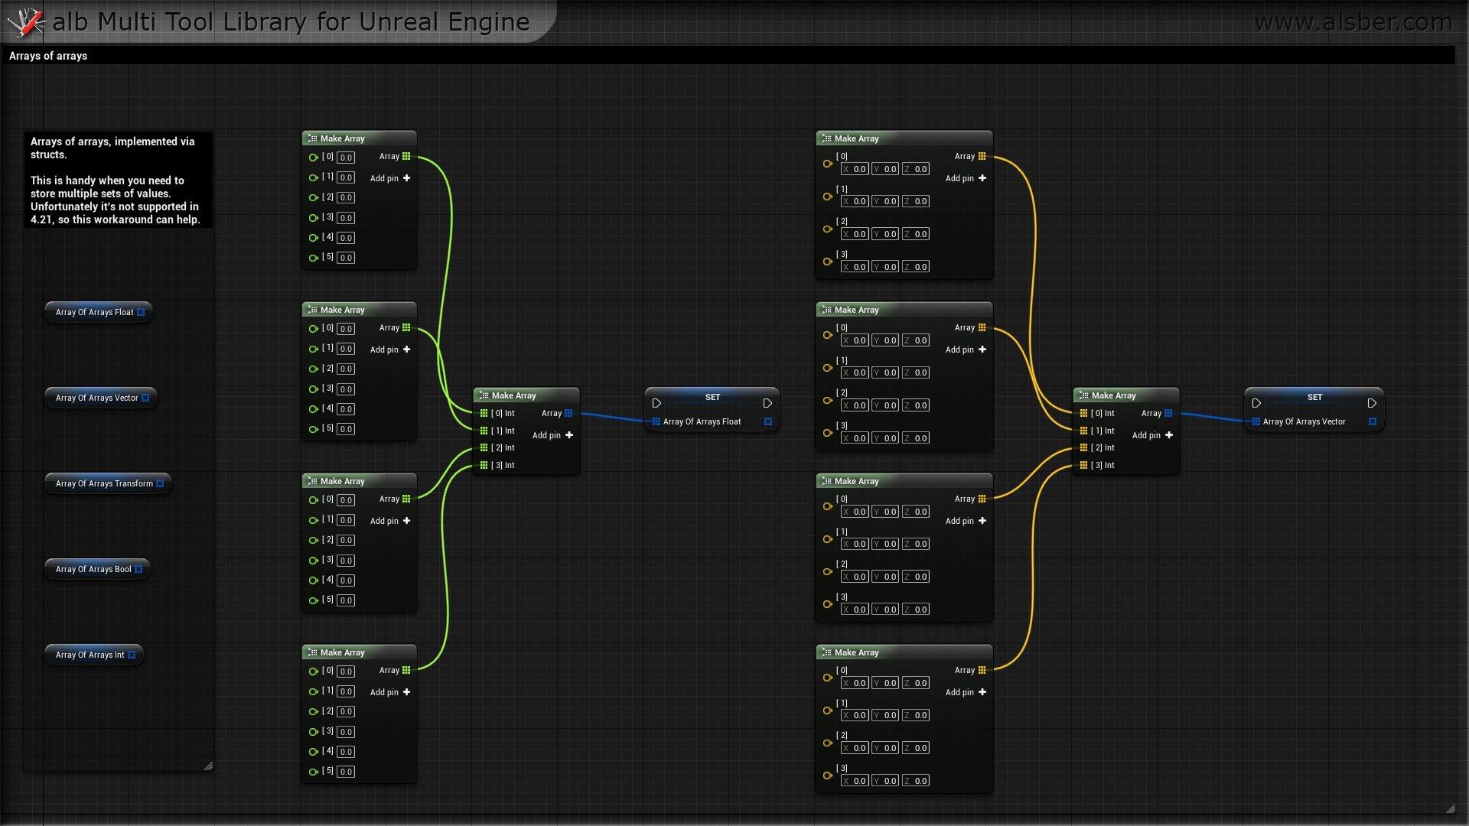Click the Array struct icon next to Array Of Arrays Vector in the SET node

(1373, 421)
